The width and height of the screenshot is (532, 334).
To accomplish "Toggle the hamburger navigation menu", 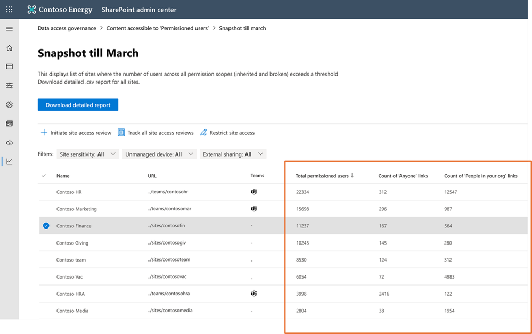I will point(9,28).
